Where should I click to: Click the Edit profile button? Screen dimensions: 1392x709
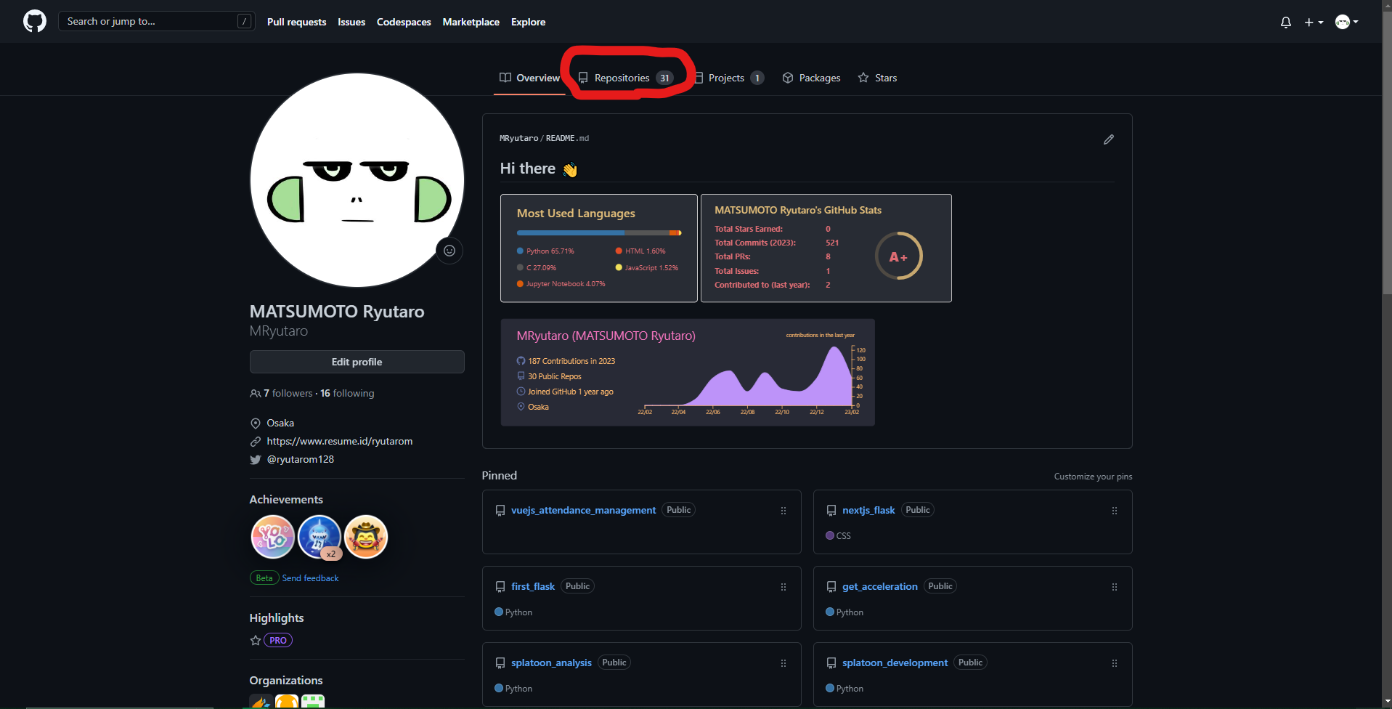(x=357, y=362)
